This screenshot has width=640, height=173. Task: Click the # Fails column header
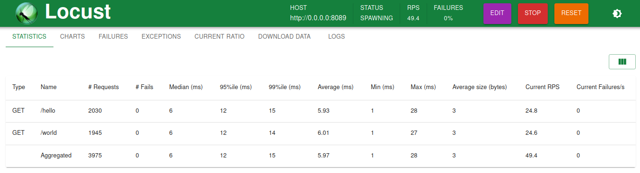click(x=144, y=87)
